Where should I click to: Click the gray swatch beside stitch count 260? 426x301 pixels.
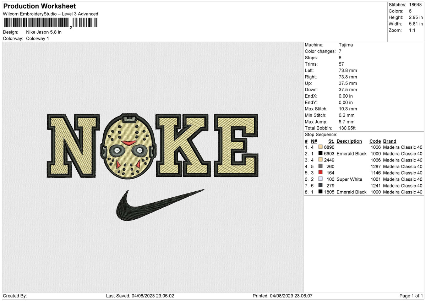[x=321, y=166]
